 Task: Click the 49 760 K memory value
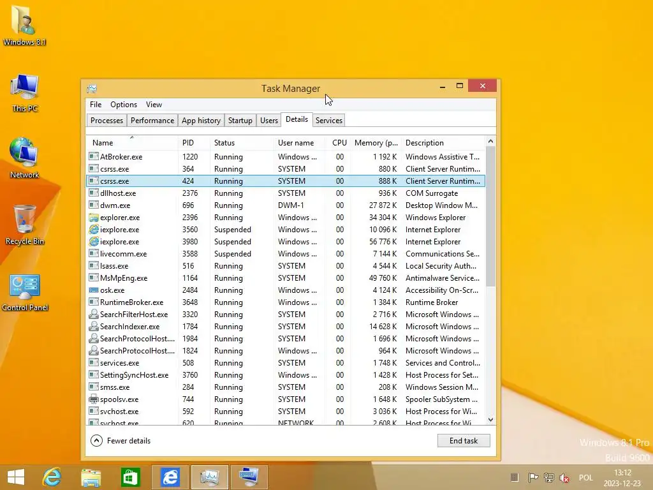pyautogui.click(x=383, y=278)
